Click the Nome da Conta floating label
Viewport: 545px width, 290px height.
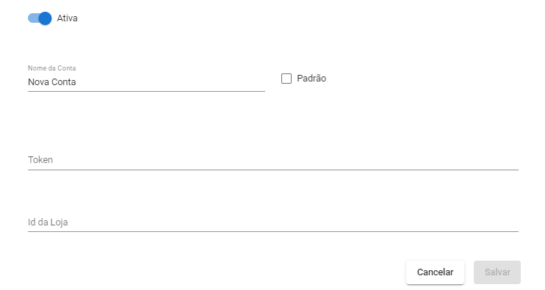tap(52, 68)
